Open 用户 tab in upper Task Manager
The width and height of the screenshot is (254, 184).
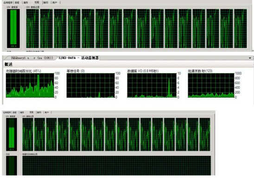[55, 3]
